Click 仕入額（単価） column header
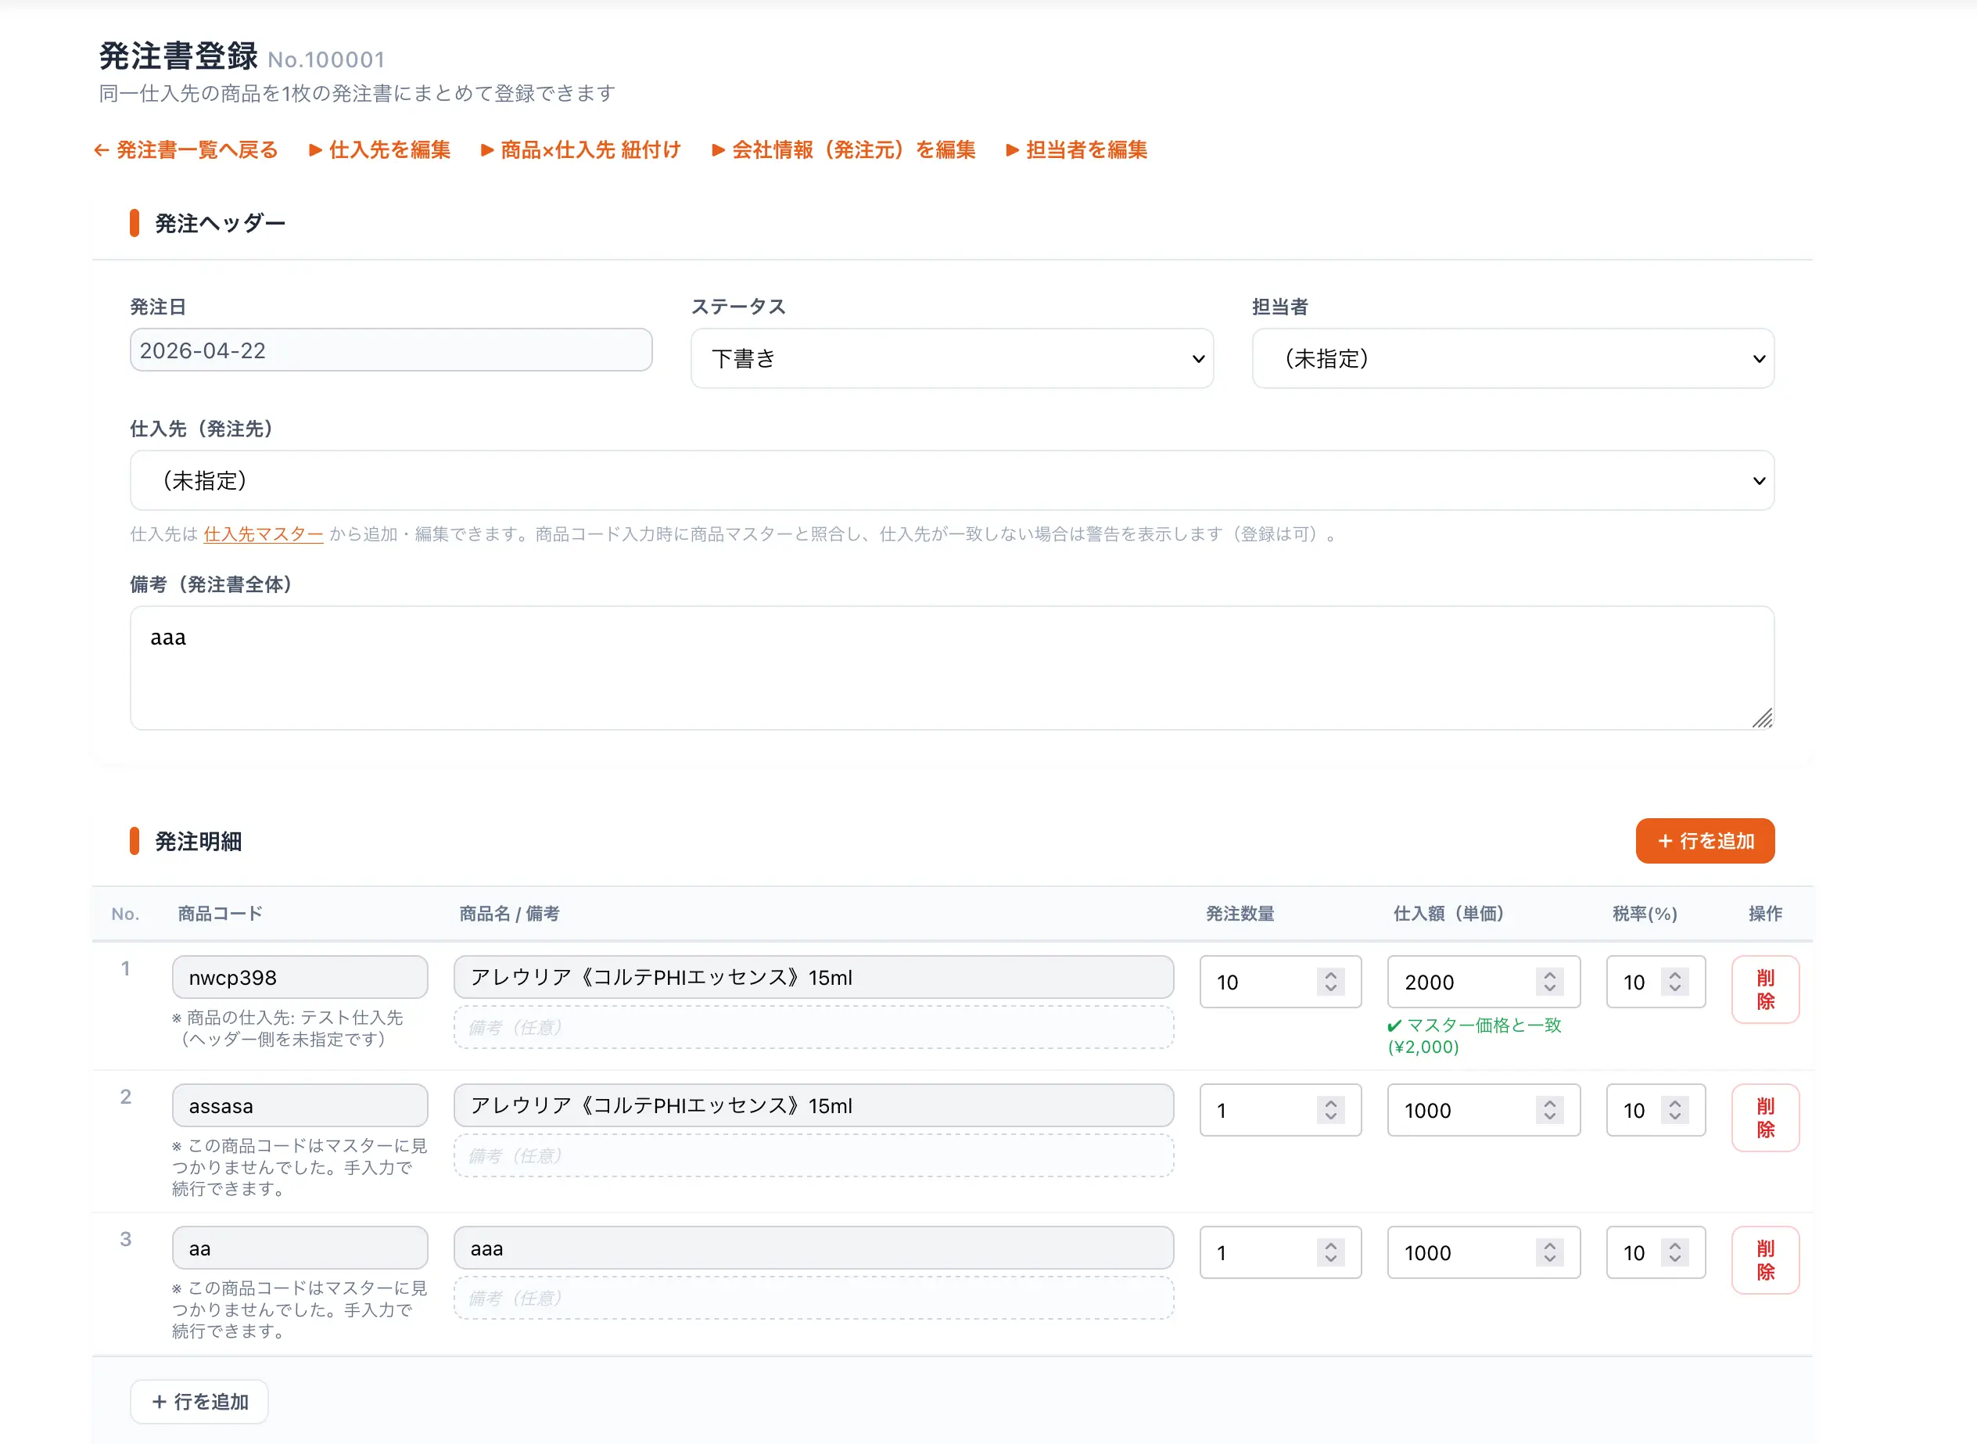The image size is (1977, 1444). pyautogui.click(x=1448, y=914)
